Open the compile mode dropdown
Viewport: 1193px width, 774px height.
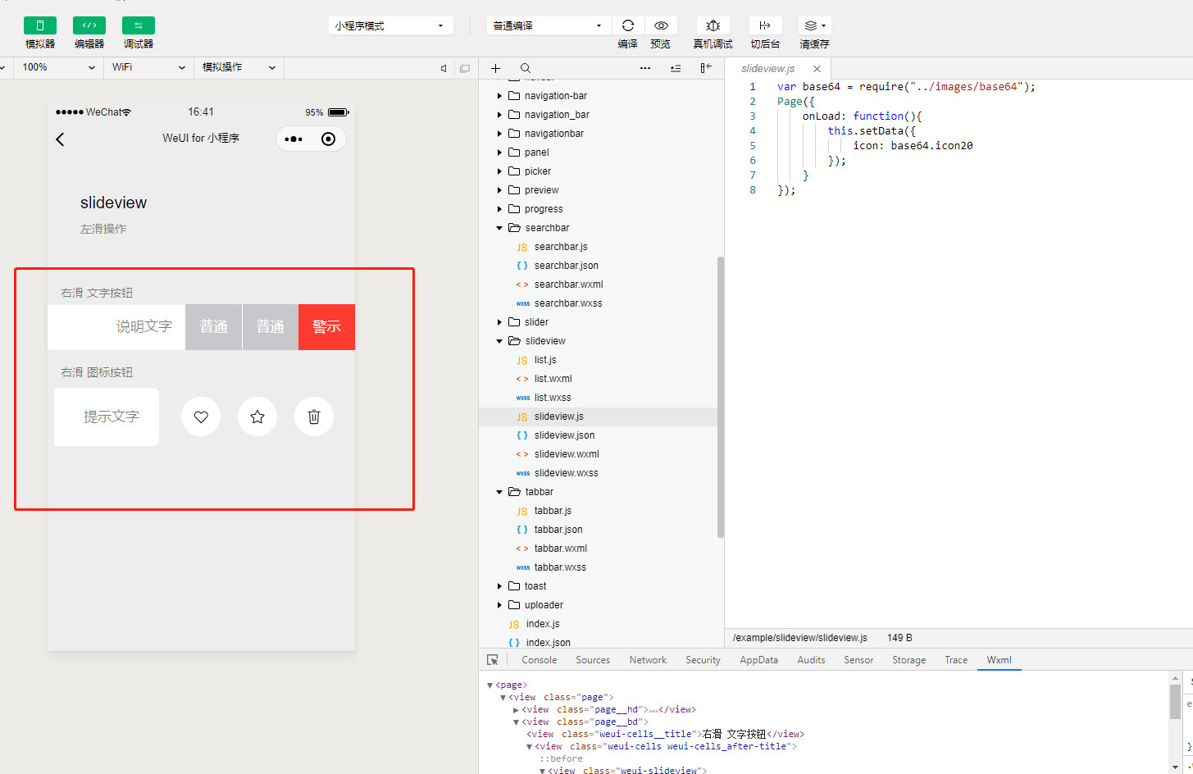(548, 25)
